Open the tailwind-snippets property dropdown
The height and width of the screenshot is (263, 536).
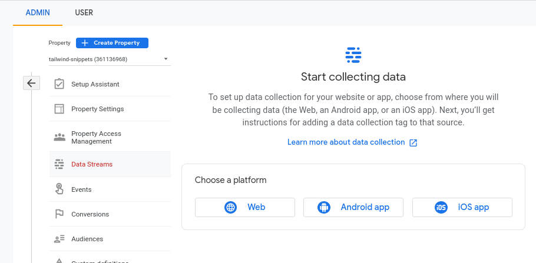[x=109, y=59]
